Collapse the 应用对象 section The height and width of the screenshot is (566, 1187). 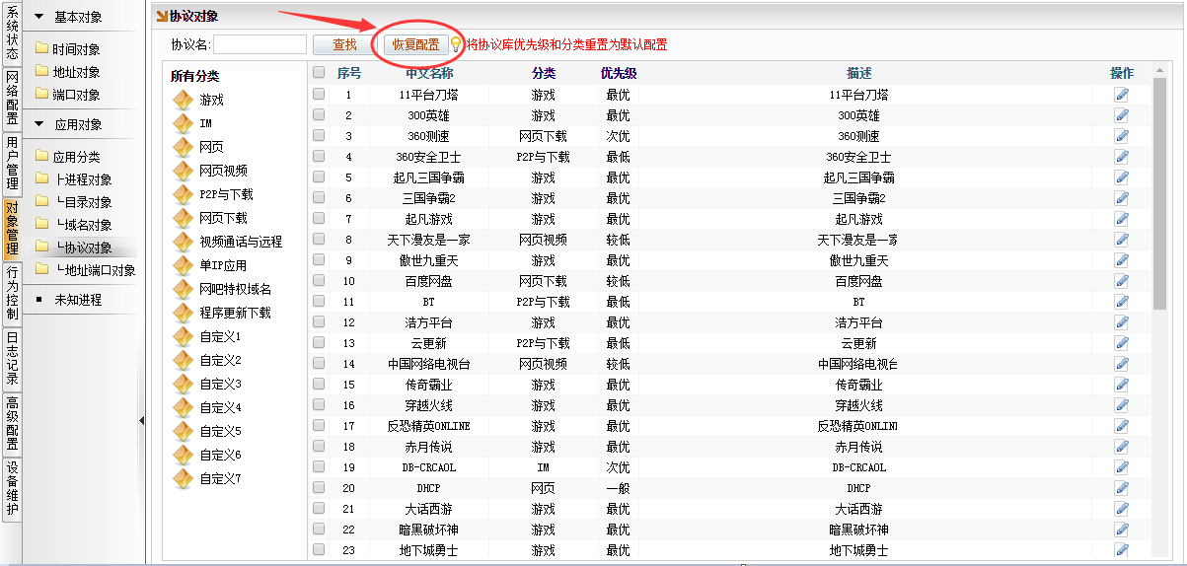click(x=39, y=124)
